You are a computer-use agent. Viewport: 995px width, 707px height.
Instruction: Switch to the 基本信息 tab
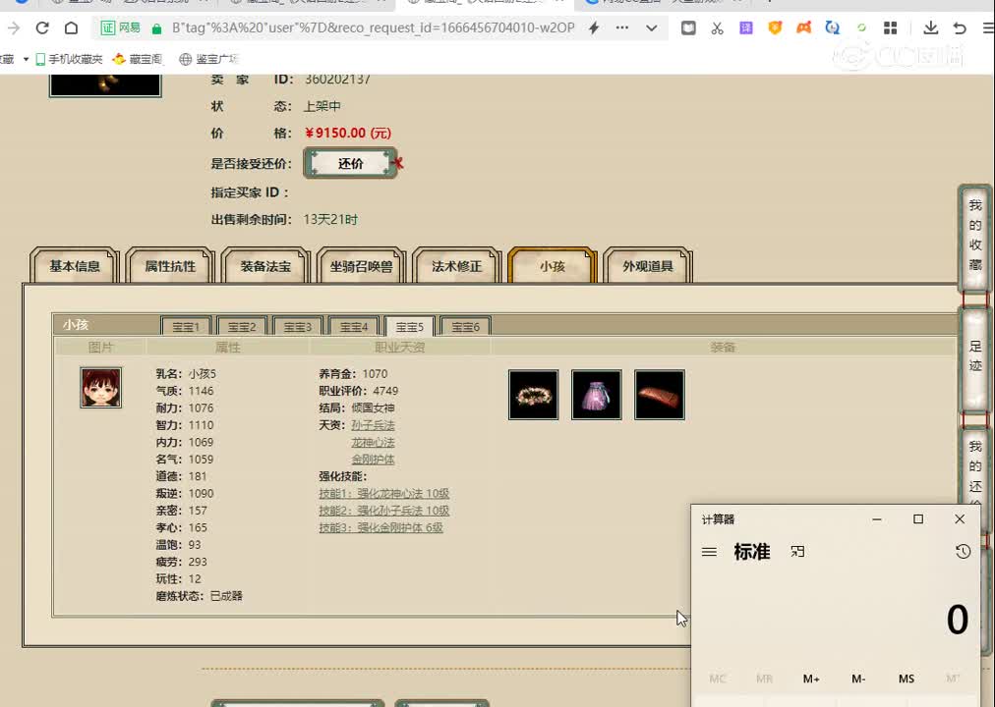point(75,266)
